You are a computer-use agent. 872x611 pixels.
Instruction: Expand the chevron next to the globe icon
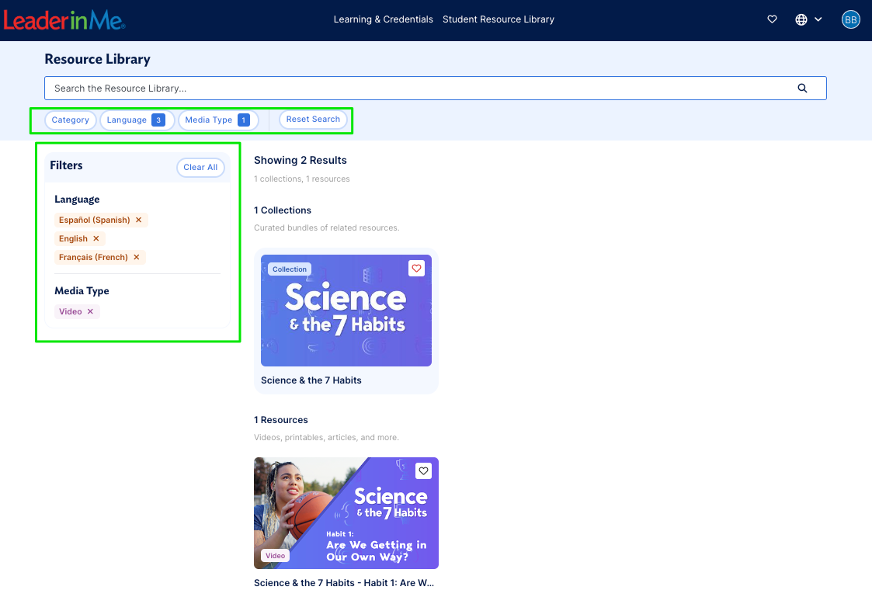pyautogui.click(x=818, y=19)
